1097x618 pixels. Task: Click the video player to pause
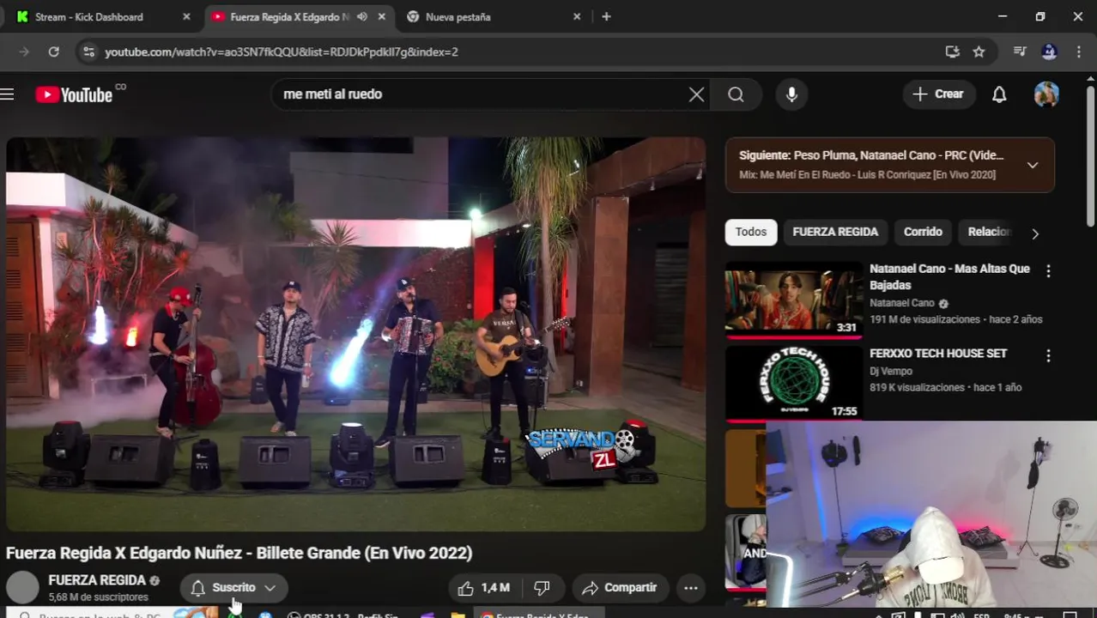click(355, 334)
